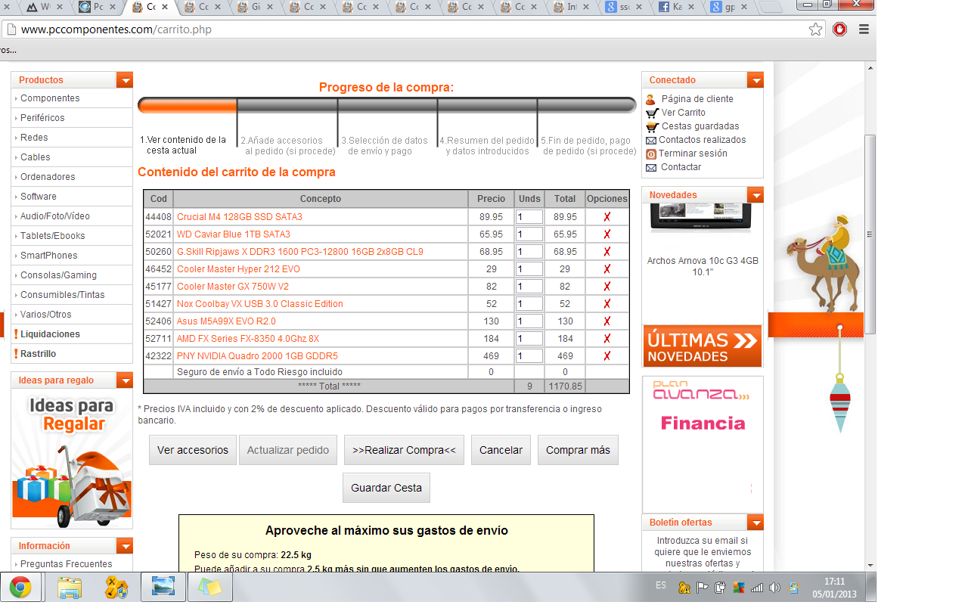968x605 pixels.
Task: Focus the pccomponentes.com address bar
Action: pos(412,30)
